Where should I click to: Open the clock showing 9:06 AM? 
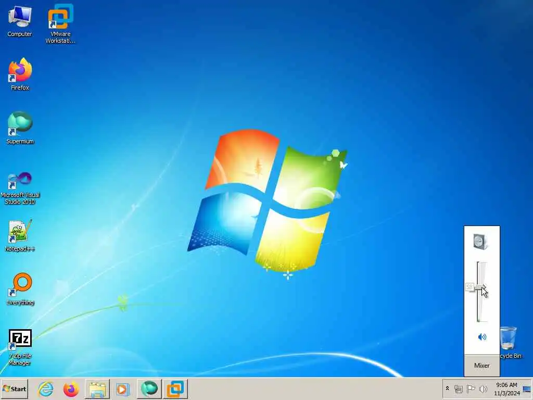point(506,389)
